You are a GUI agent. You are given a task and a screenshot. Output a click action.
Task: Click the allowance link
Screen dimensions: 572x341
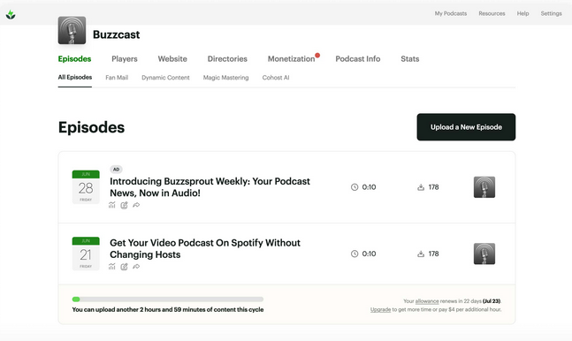(427, 301)
